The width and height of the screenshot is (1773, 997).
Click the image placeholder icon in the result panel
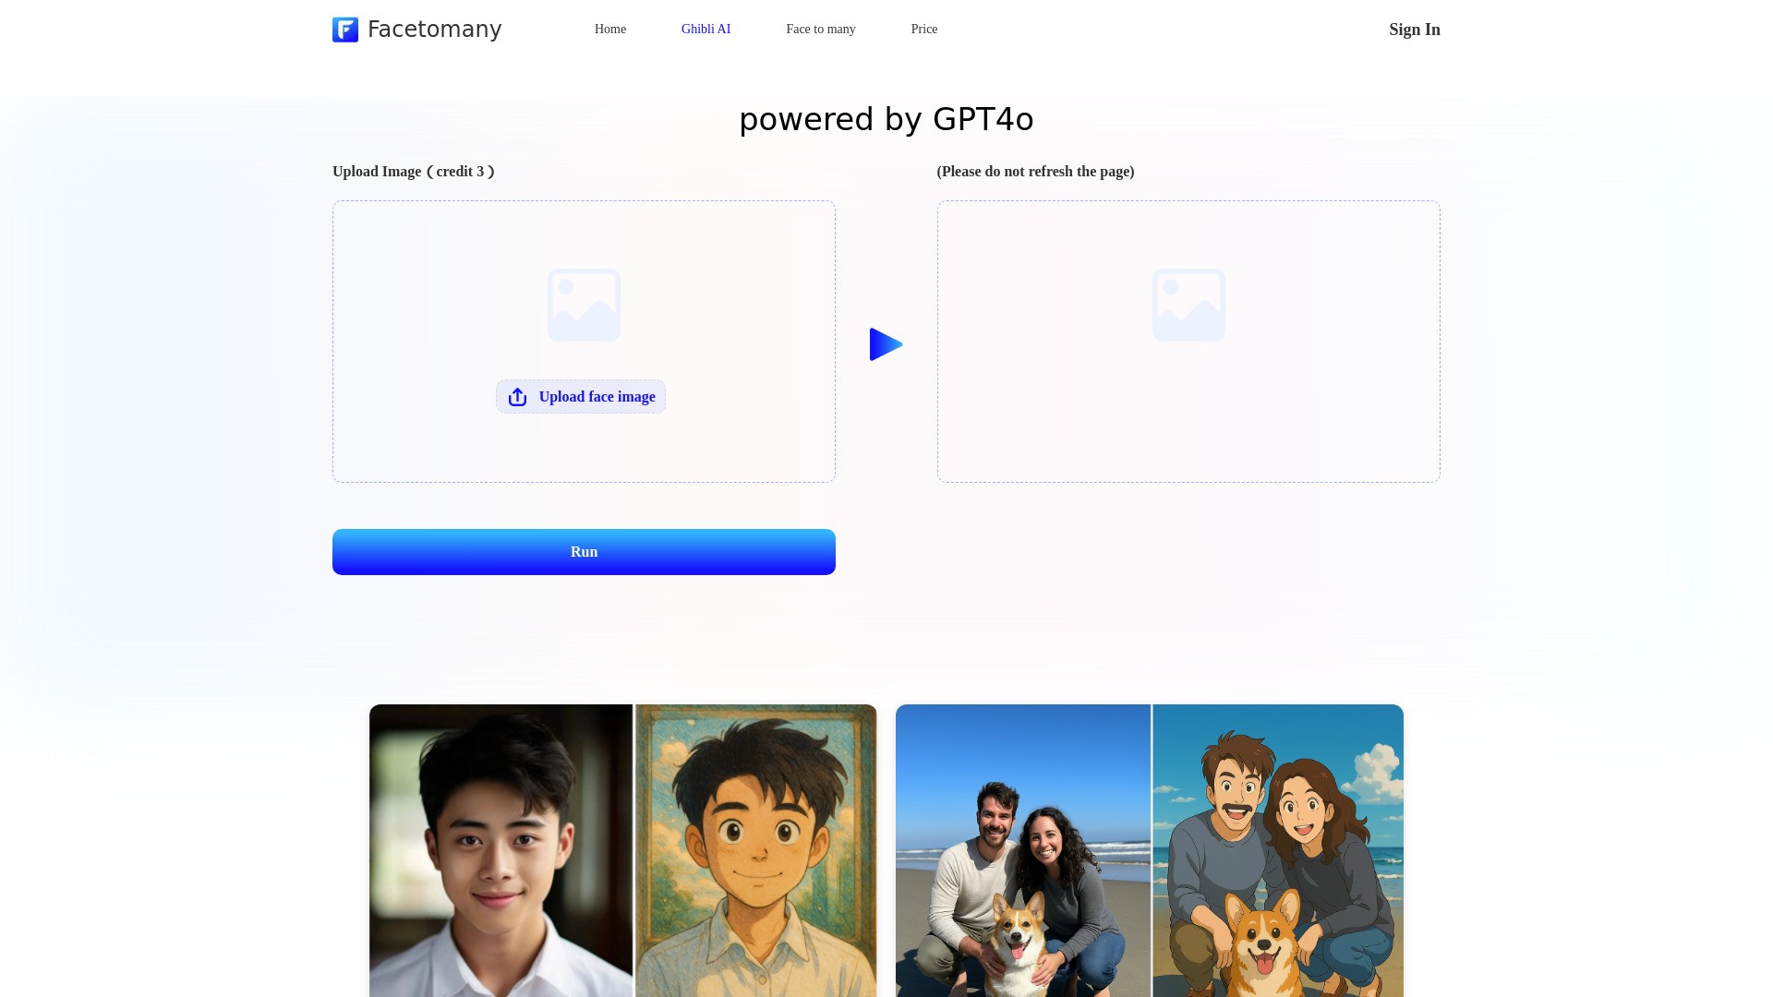coord(1188,305)
